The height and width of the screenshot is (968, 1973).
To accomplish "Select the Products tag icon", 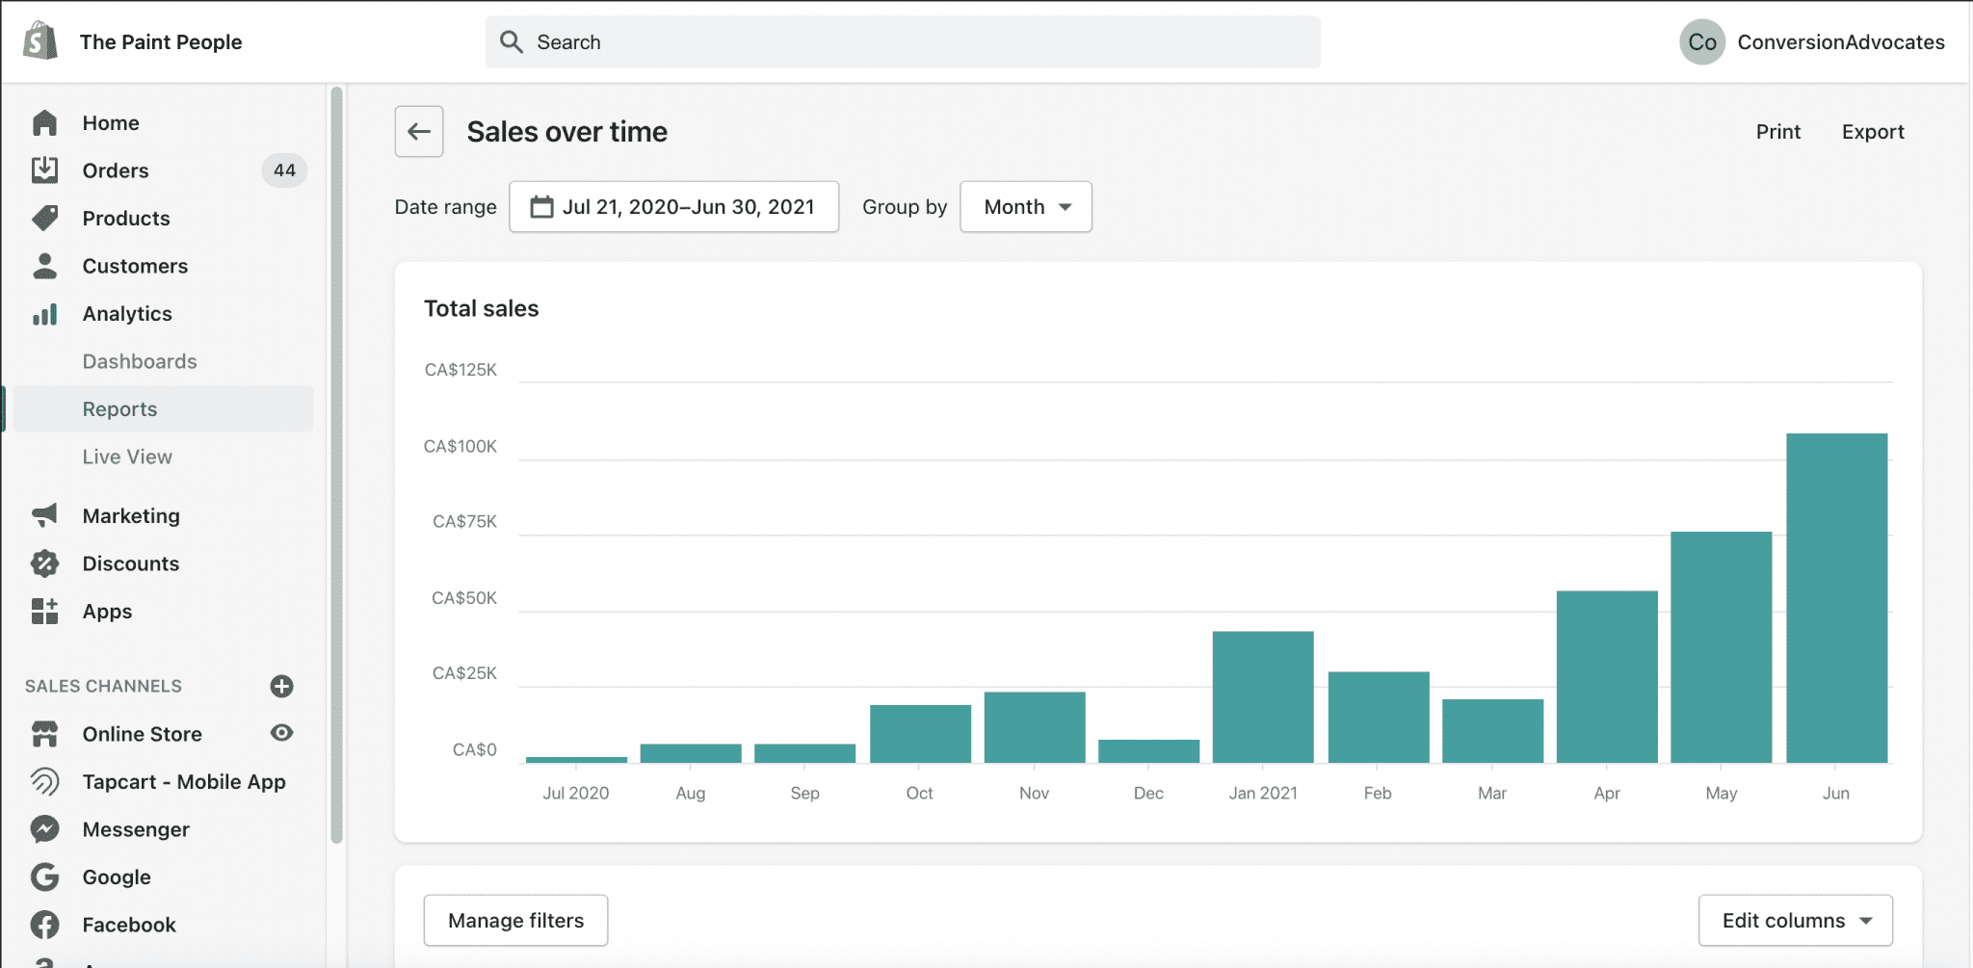I will [x=44, y=218].
